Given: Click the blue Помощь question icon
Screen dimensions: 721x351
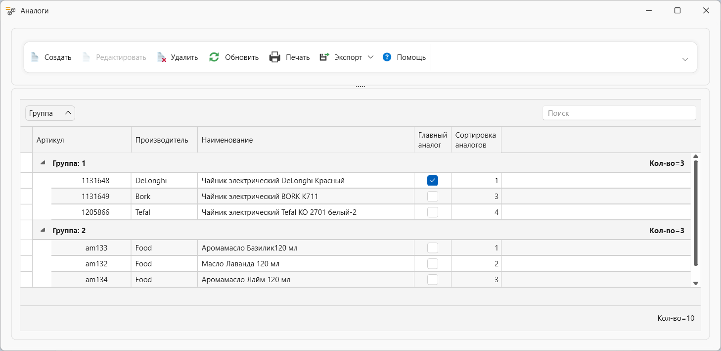Looking at the screenshot, I should coord(387,57).
